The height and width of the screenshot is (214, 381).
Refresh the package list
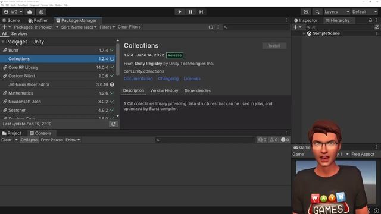[113, 124]
